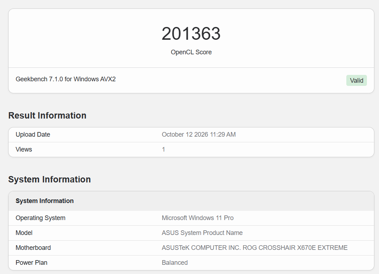Select the Balanced power plan value
Image resolution: width=379 pixels, height=274 pixels.
[175, 263]
